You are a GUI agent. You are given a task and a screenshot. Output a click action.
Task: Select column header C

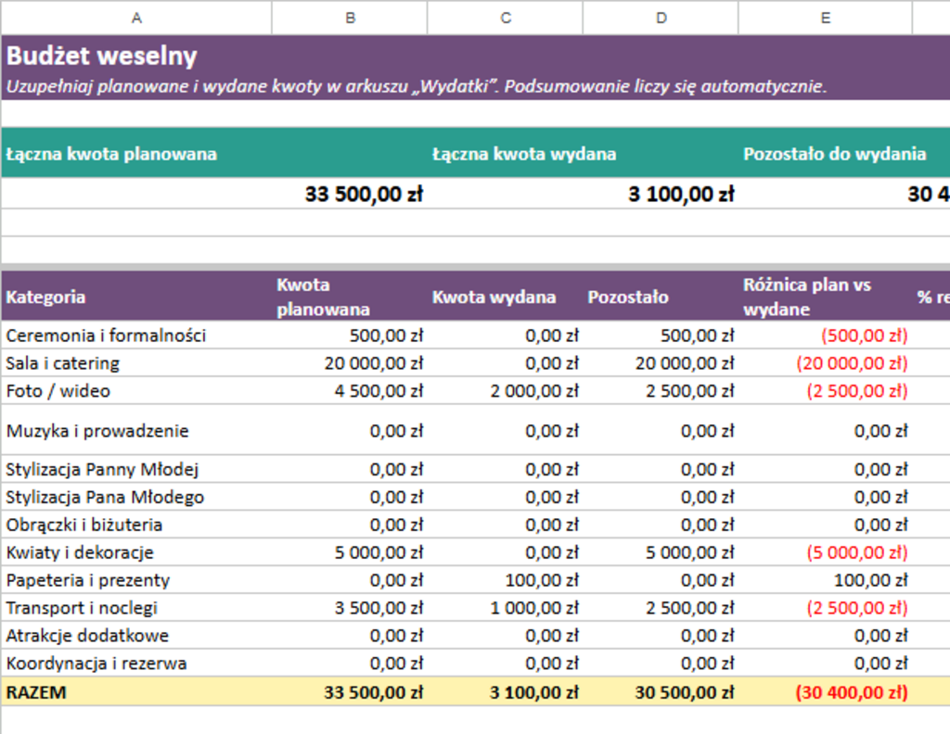click(x=505, y=17)
